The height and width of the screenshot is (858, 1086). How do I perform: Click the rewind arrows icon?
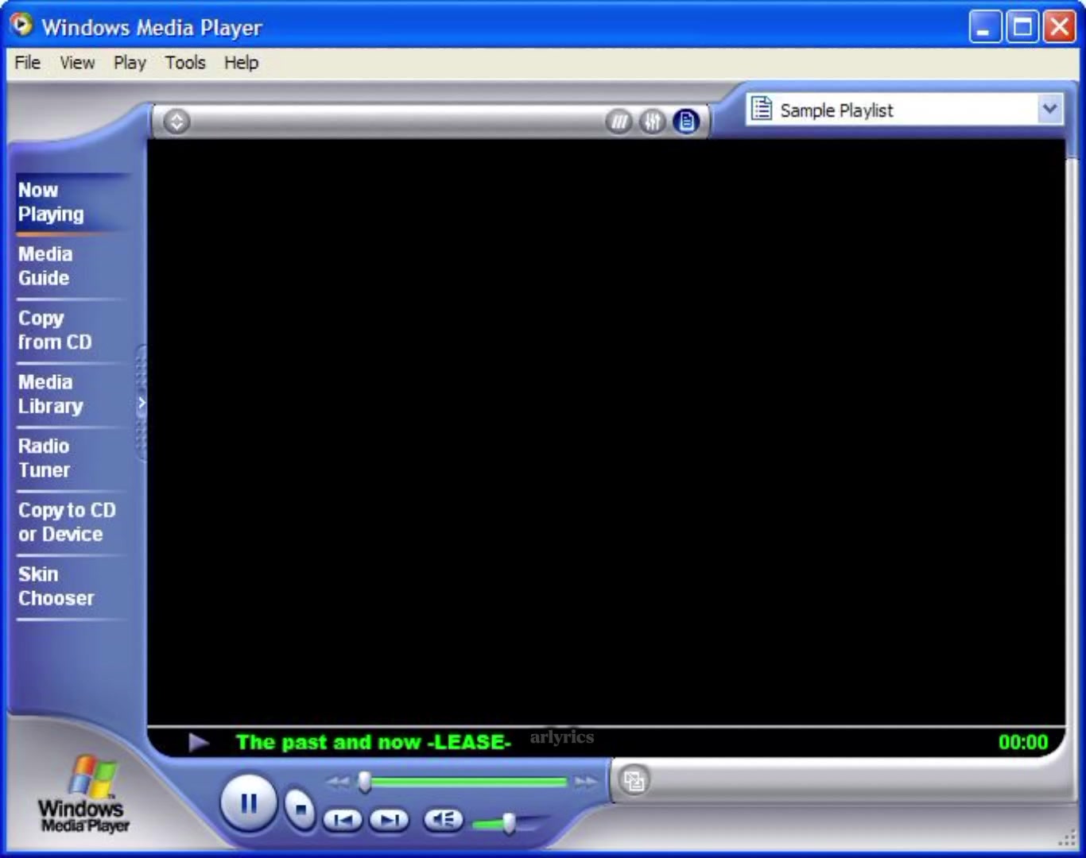click(338, 783)
